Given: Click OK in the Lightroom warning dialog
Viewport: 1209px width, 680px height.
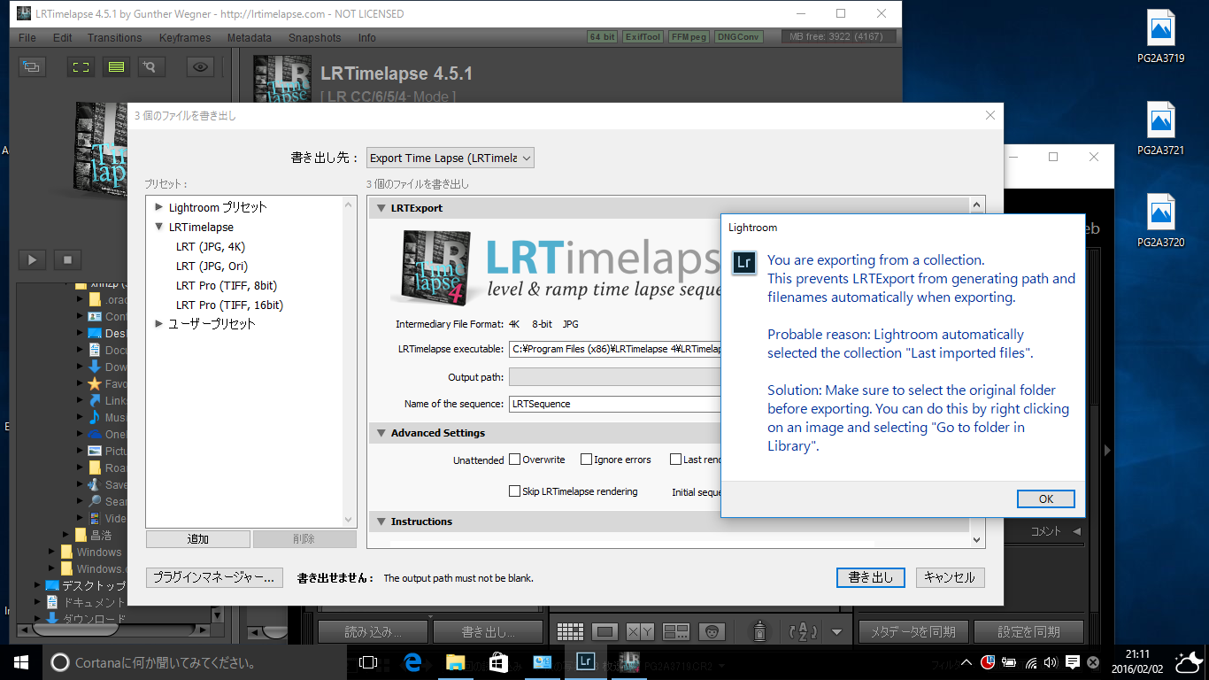Looking at the screenshot, I should click(x=1045, y=498).
